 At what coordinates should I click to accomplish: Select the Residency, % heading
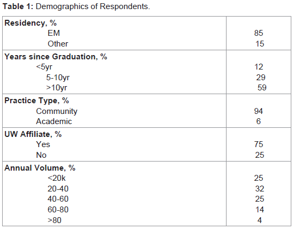coord(31,23)
